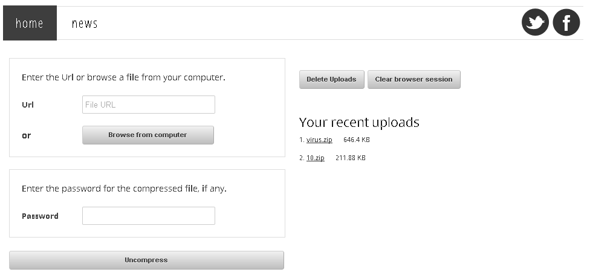590x275 pixels.
Task: Click Browse from computer button
Action: click(x=148, y=135)
